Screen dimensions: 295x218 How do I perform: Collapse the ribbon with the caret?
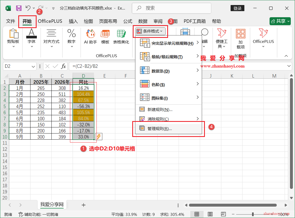[x=286, y=56]
